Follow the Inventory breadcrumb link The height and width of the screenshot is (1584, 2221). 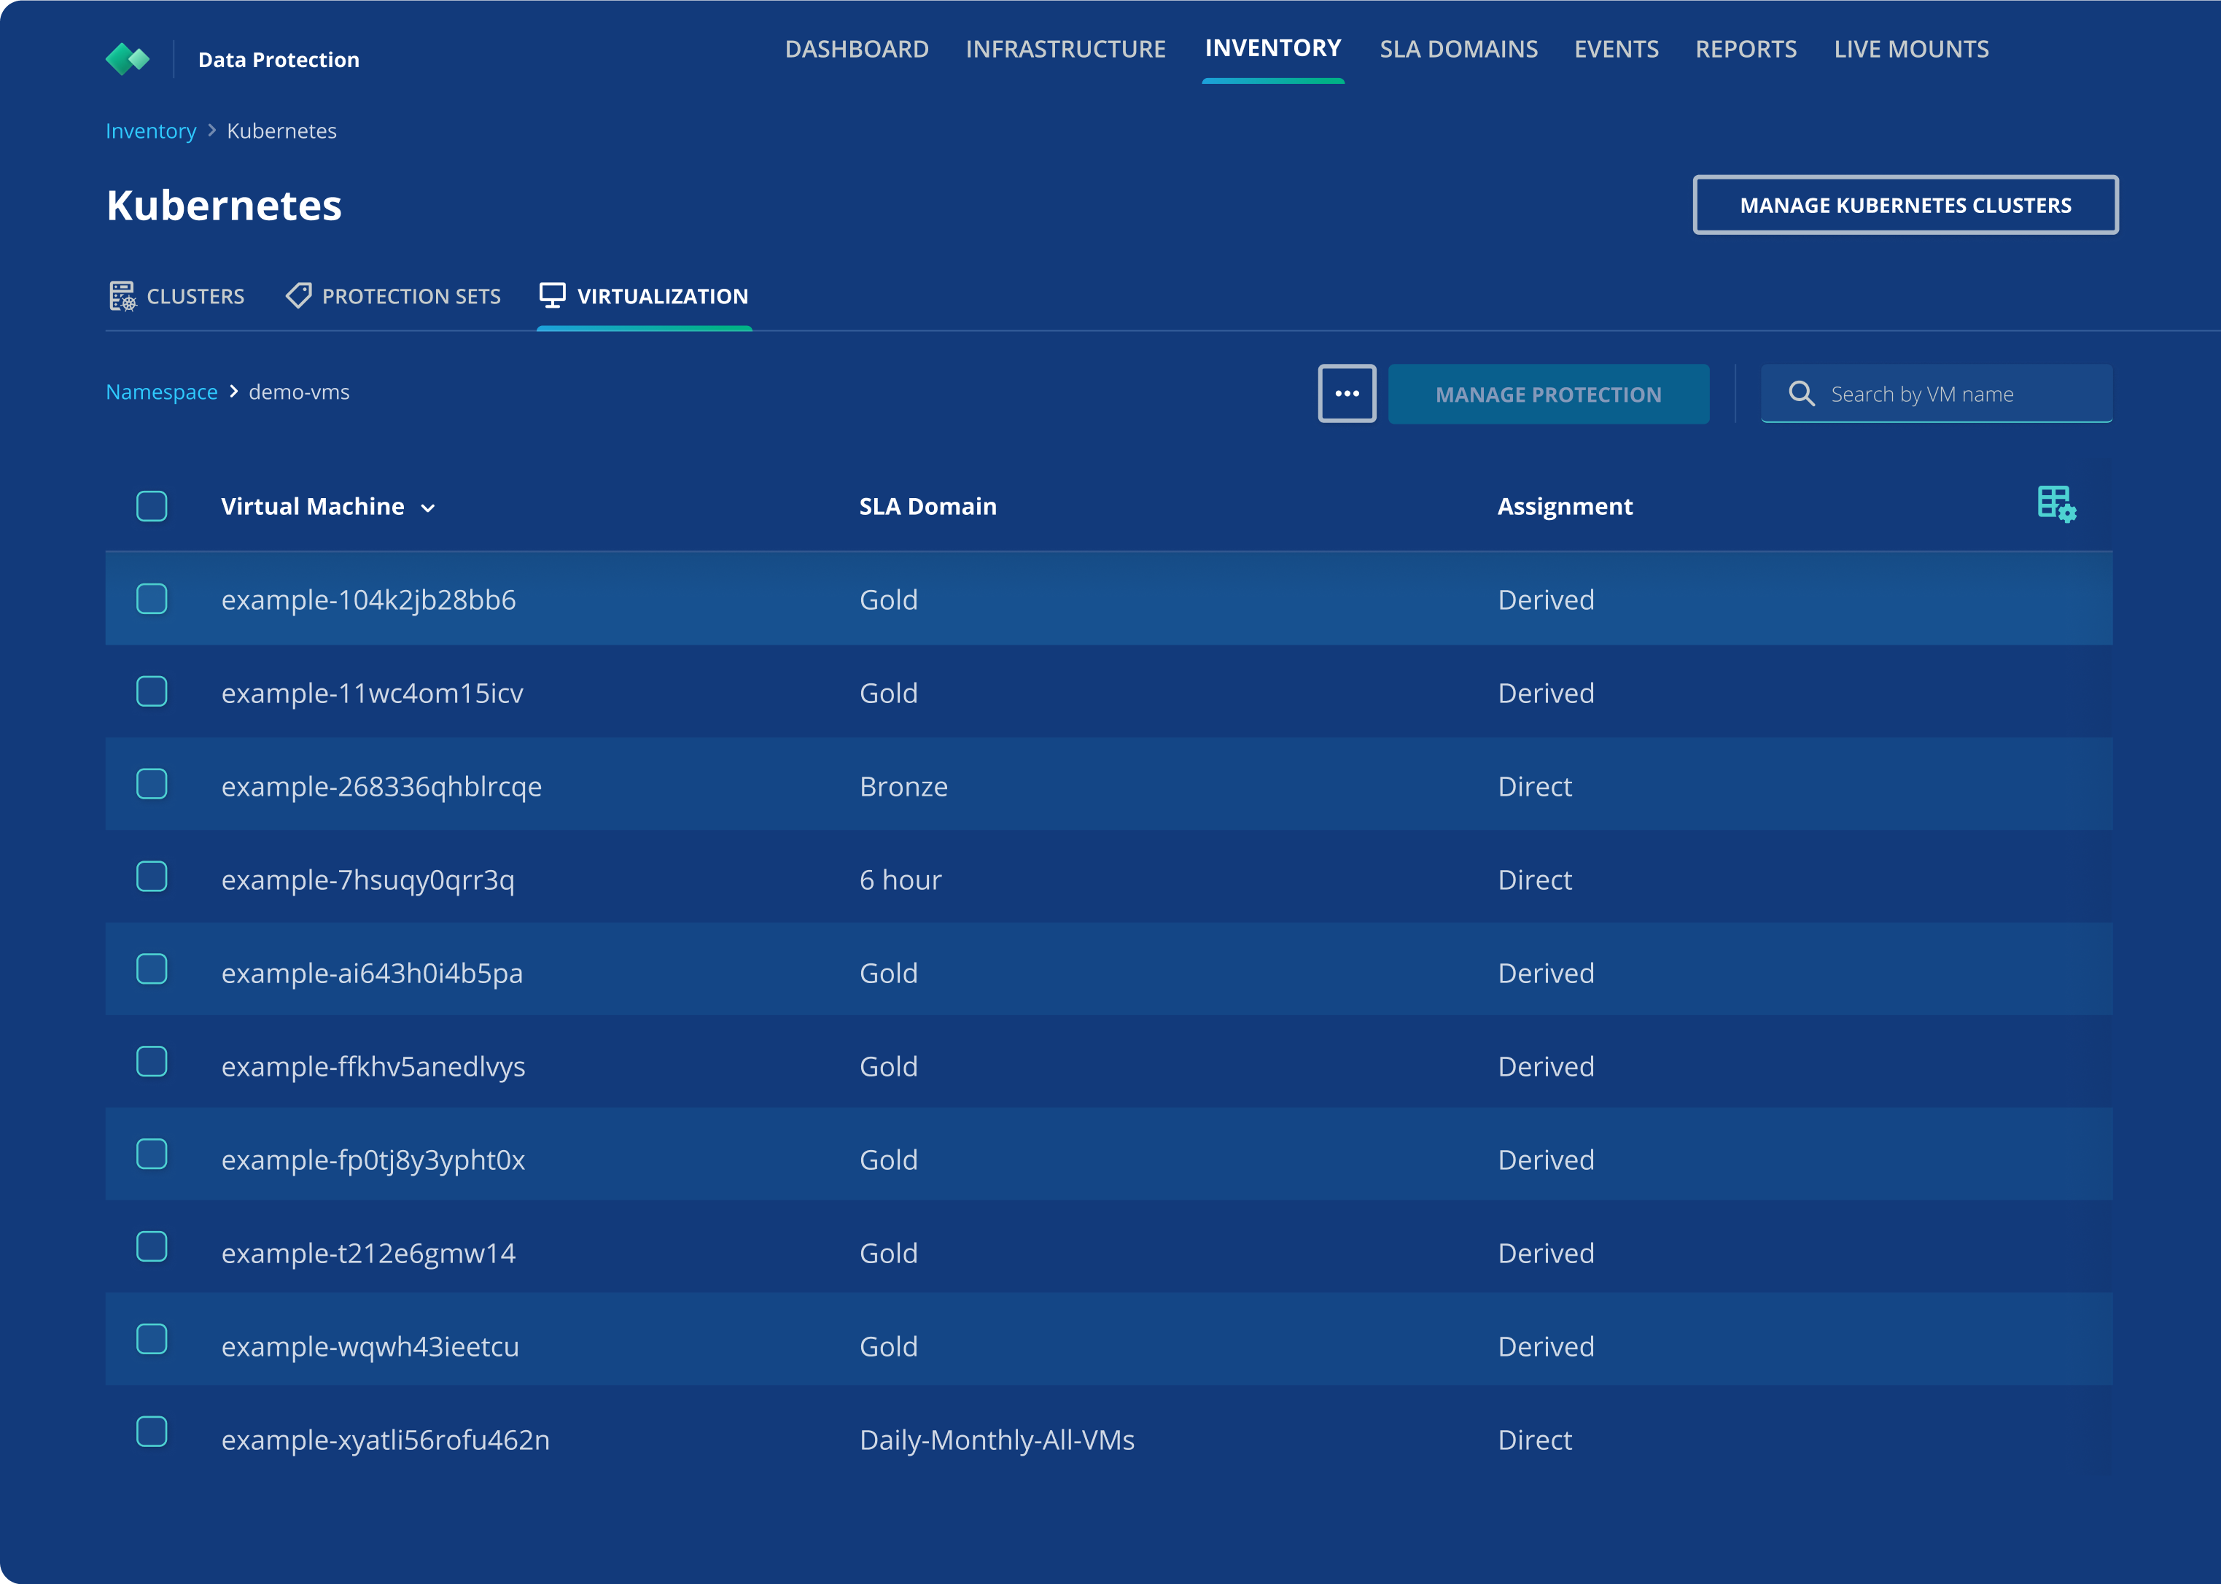point(151,131)
